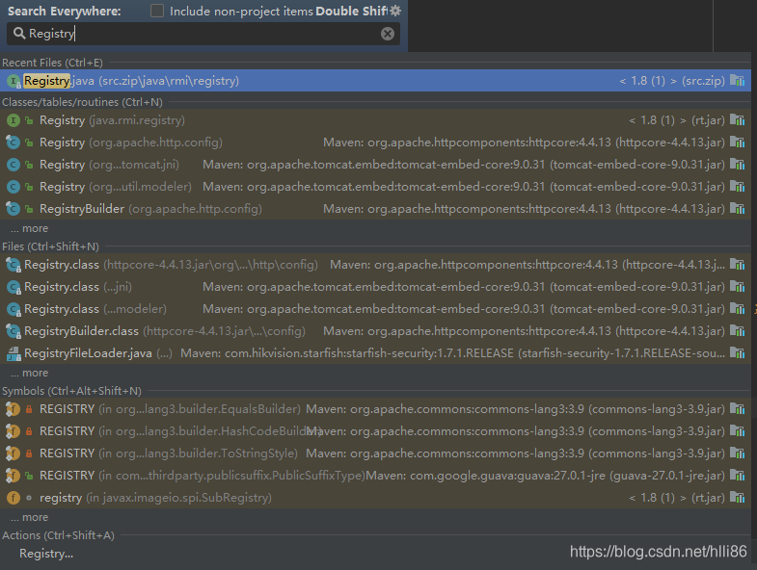Click class icon for util.modeler Registry

pos(14,187)
